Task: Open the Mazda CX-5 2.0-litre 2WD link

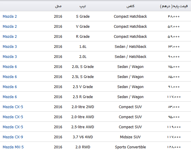Action: click(13, 107)
